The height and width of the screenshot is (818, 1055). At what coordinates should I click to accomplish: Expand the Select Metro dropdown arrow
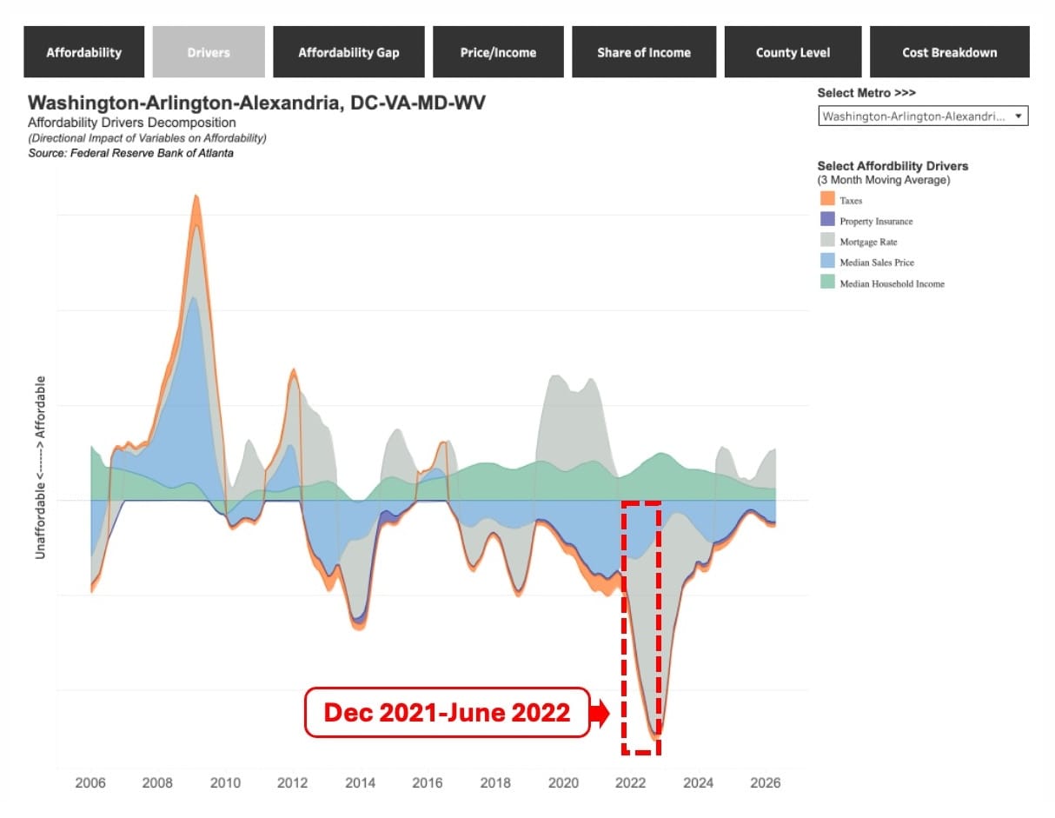(x=1018, y=116)
